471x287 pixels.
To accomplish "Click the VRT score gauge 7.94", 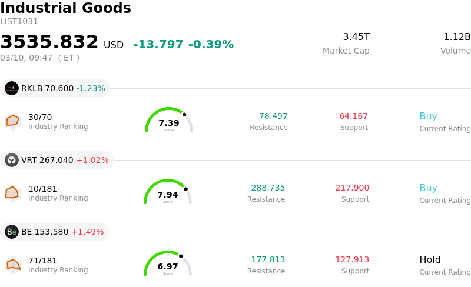I will point(168,193).
